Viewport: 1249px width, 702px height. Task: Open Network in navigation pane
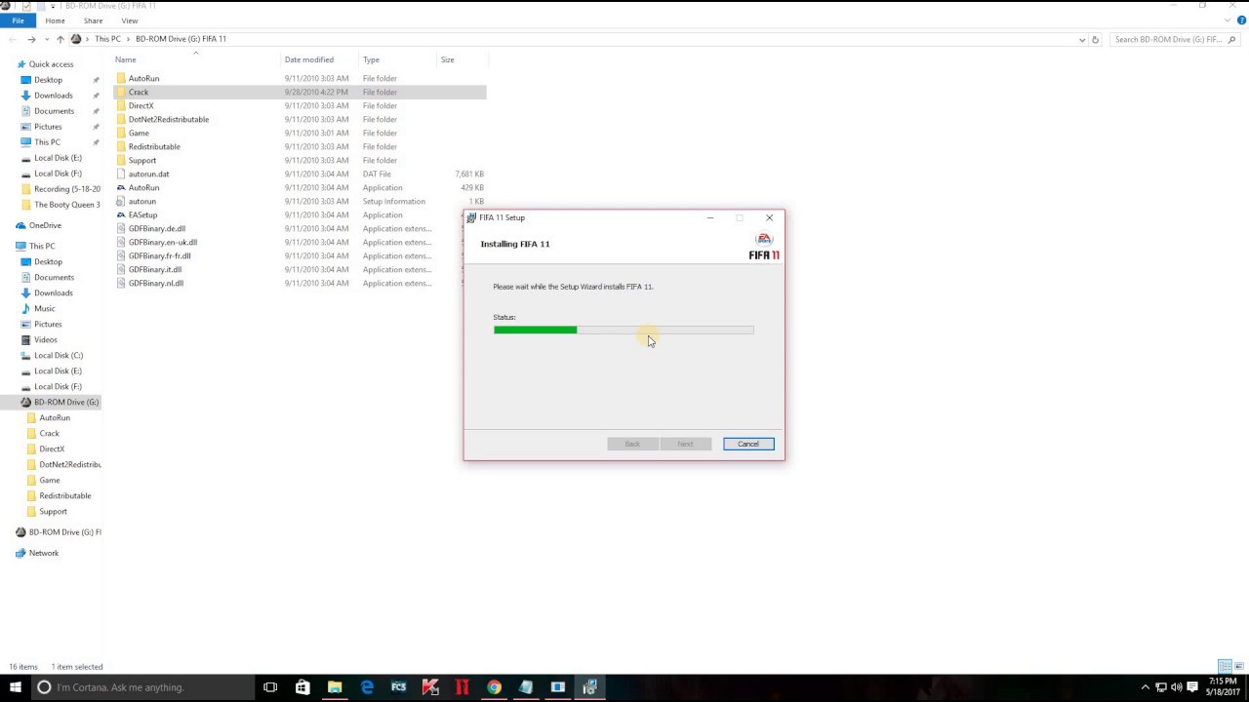click(x=44, y=553)
